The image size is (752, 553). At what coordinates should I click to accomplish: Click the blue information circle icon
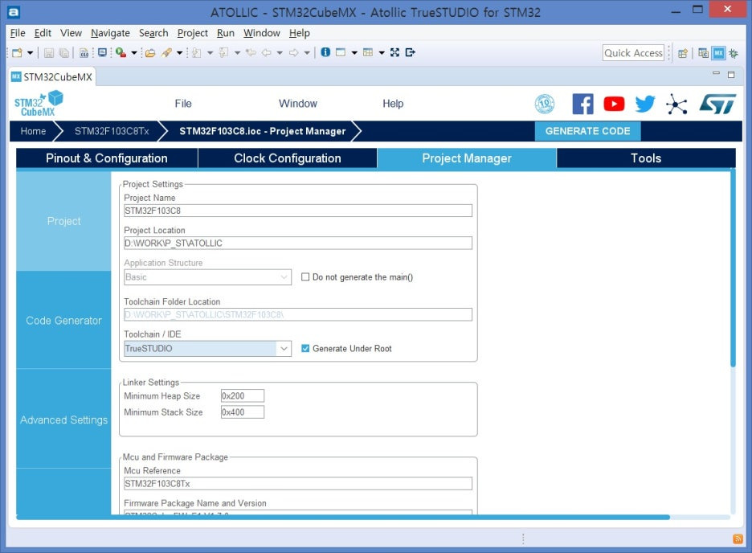point(325,52)
